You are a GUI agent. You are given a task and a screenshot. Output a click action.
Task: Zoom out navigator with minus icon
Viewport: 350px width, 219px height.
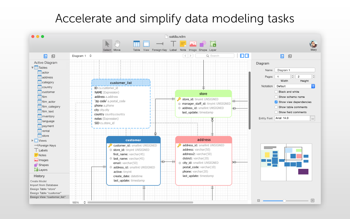[x=259, y=200]
